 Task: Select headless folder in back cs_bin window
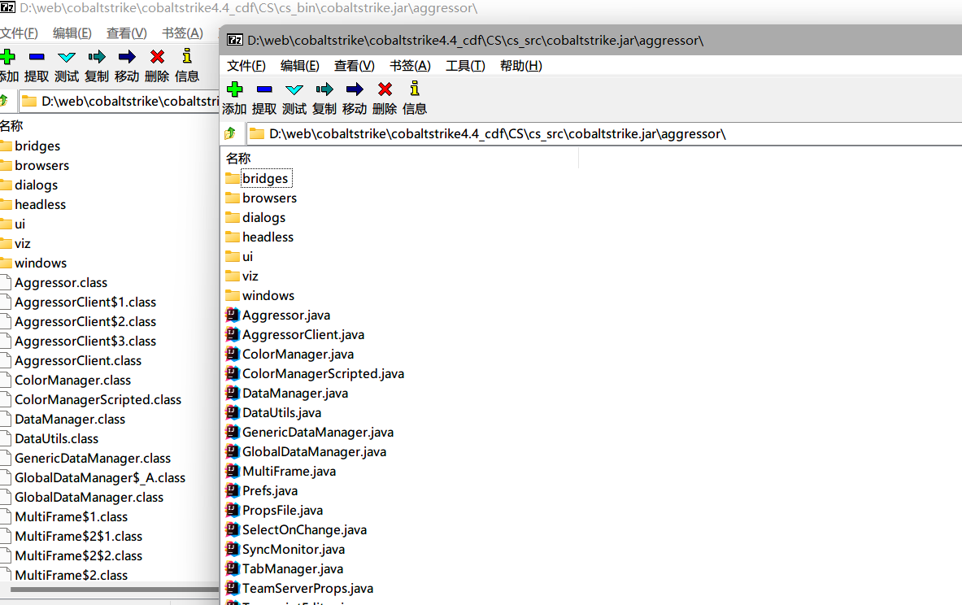[33, 204]
